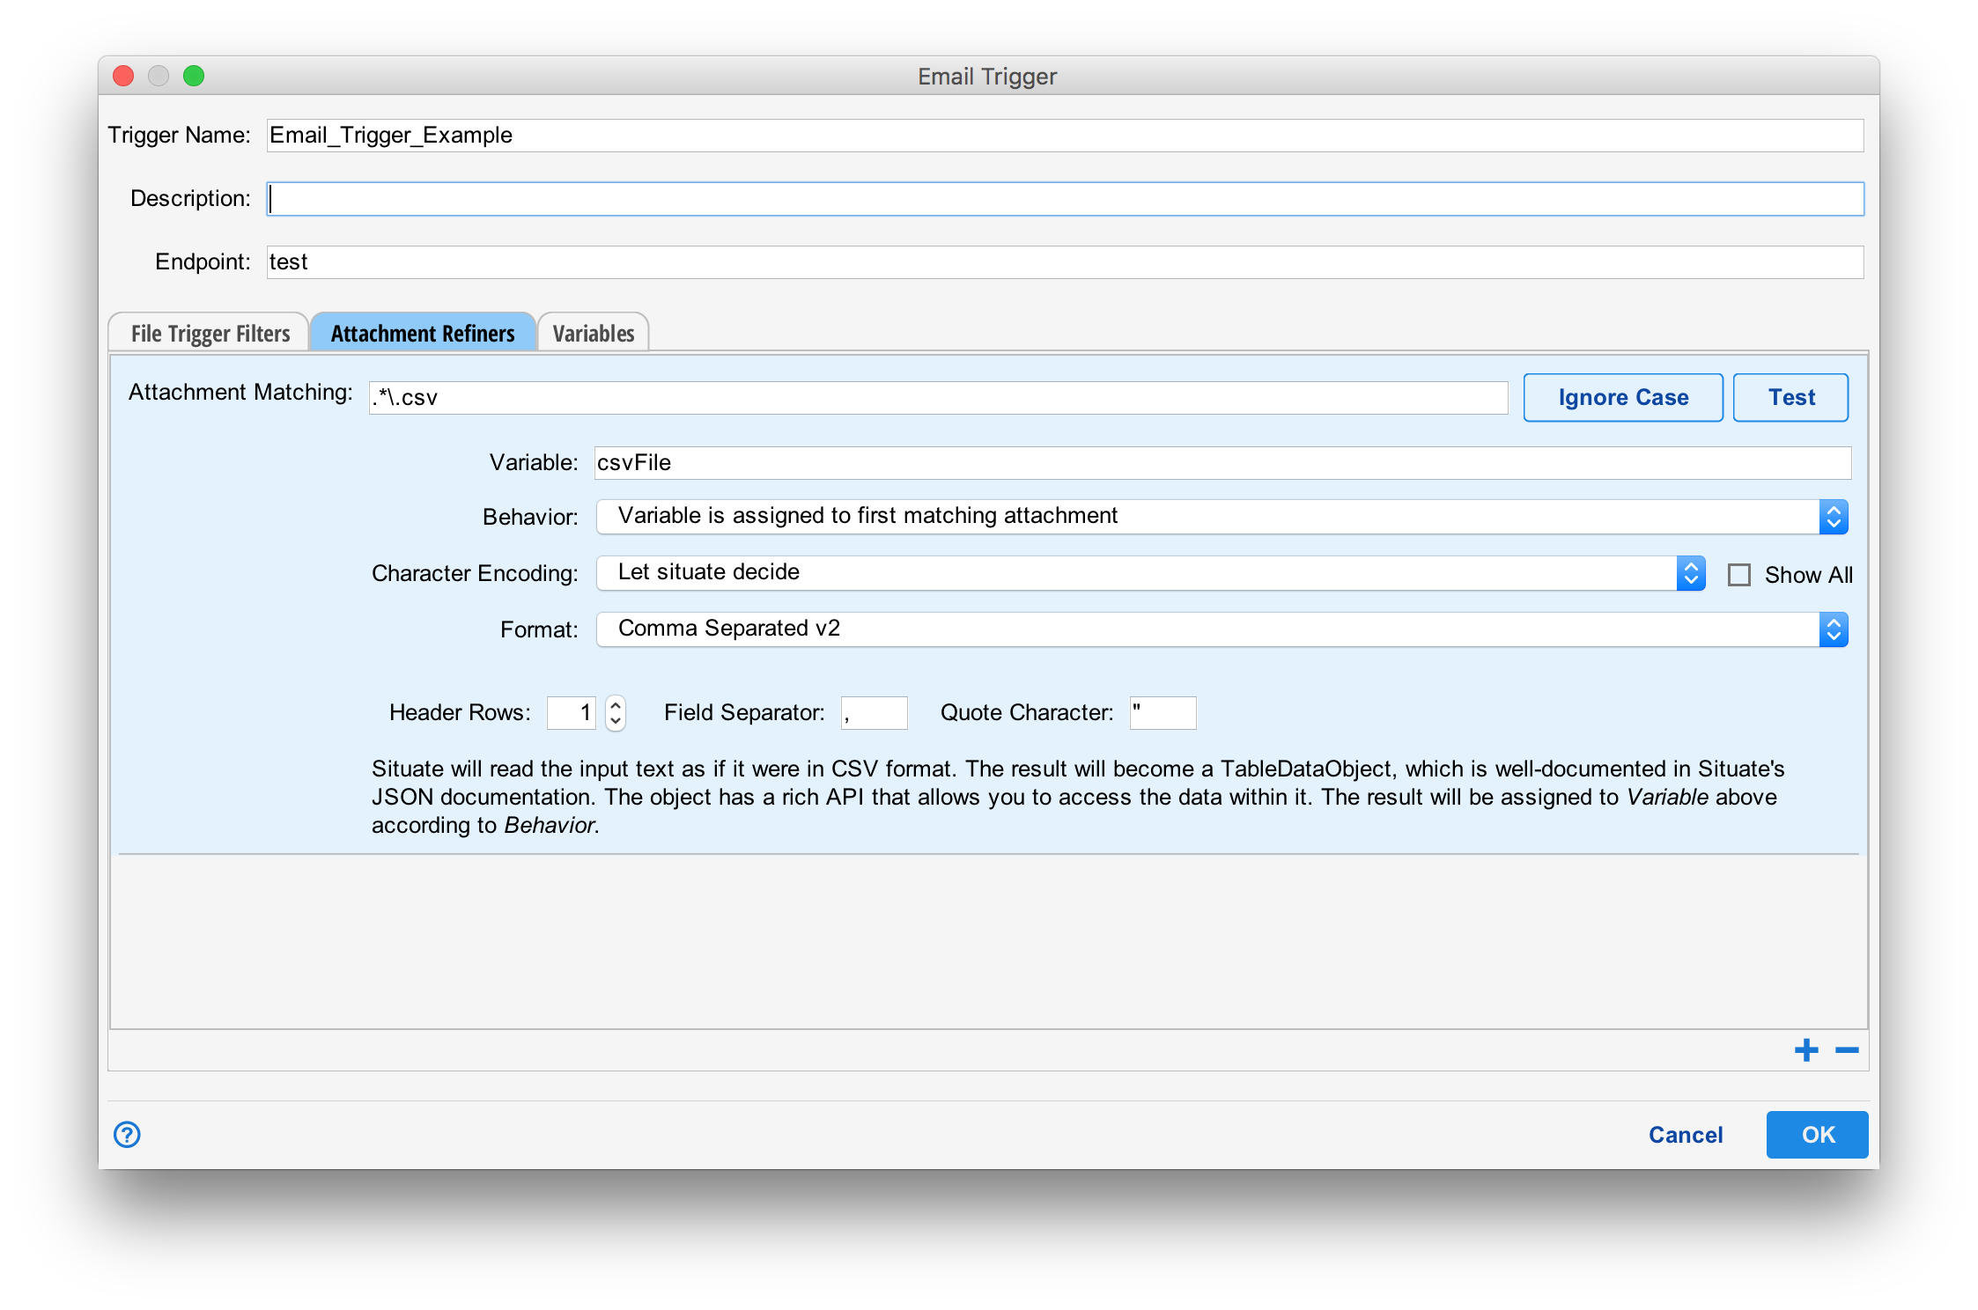The height and width of the screenshot is (1310, 1978).
Task: Click the Cancel button
Action: (x=1685, y=1135)
